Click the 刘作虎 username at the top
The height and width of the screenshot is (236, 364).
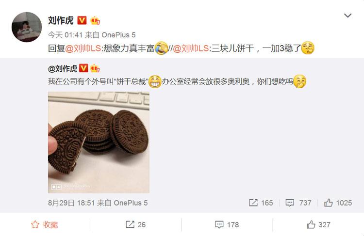[x=61, y=20]
